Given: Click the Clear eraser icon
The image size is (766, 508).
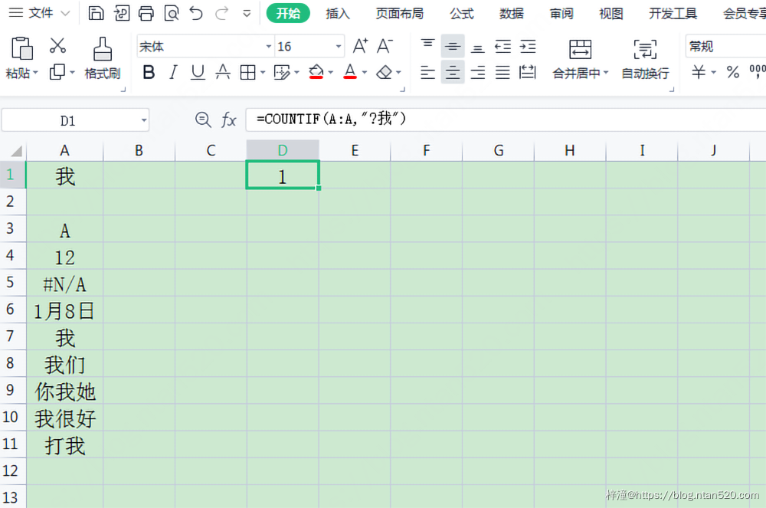Looking at the screenshot, I should click(x=385, y=72).
